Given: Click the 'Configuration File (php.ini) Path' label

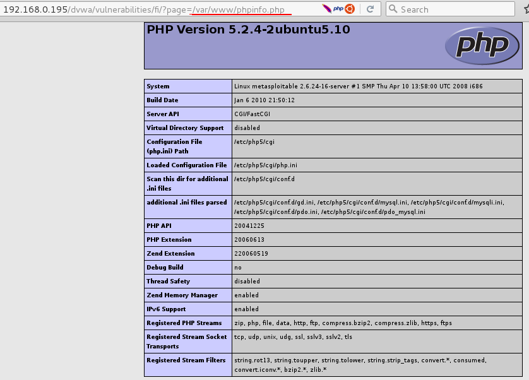Looking at the screenshot, I should (x=174, y=146).
